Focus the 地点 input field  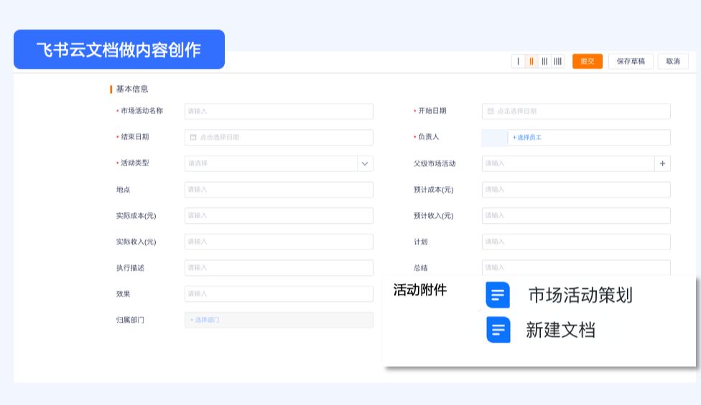[279, 189]
